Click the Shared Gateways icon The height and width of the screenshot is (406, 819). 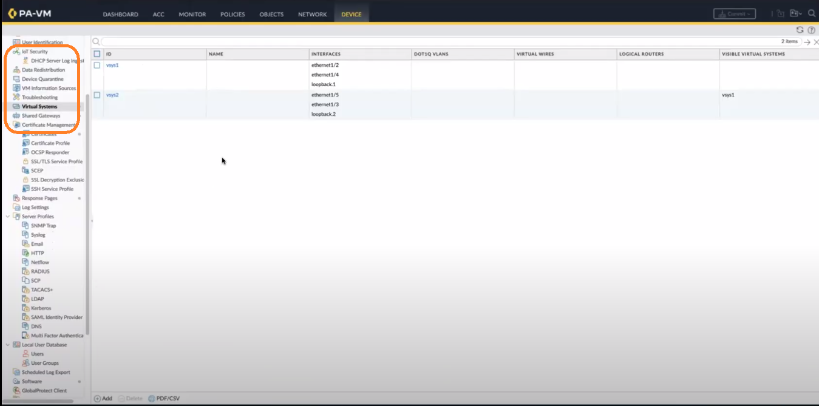(x=16, y=115)
